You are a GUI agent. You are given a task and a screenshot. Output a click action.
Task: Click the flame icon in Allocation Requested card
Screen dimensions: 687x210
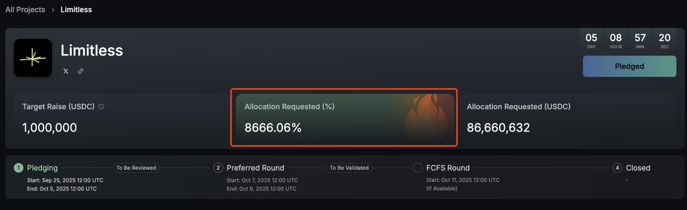425,116
